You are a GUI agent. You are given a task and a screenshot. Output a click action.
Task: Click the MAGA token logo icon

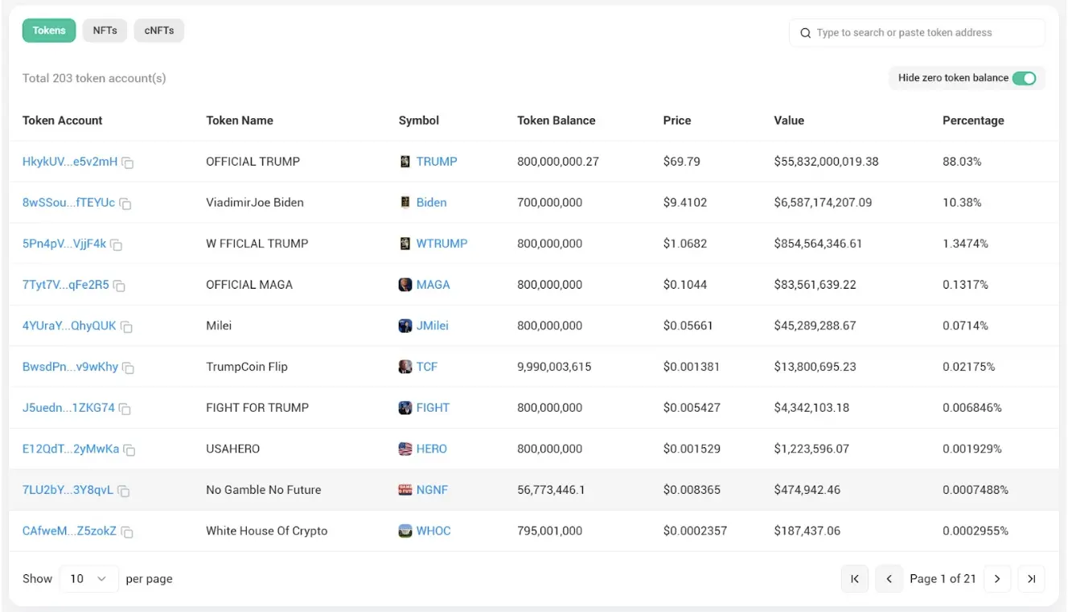pos(405,285)
